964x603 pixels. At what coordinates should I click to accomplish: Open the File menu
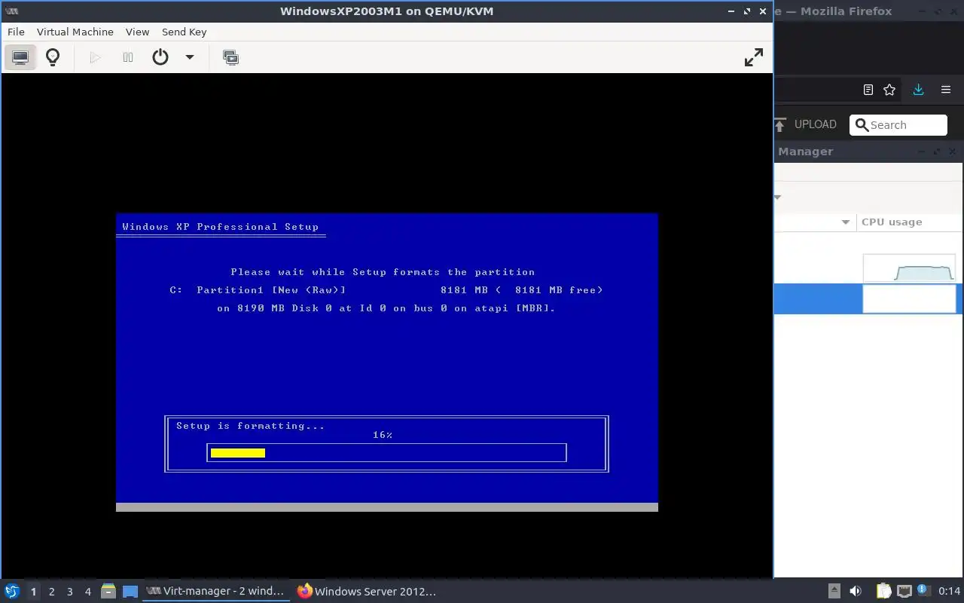click(16, 32)
